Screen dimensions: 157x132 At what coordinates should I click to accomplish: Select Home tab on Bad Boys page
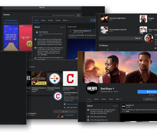(x=89, y=99)
